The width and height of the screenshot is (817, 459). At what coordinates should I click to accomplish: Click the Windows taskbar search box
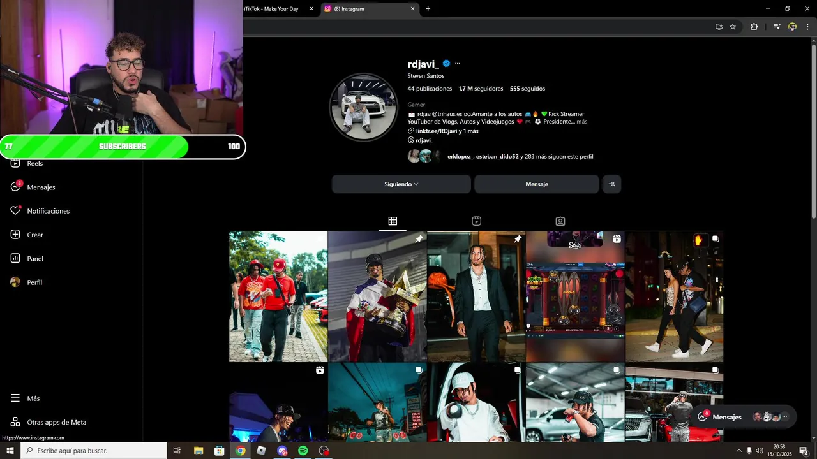[94, 451]
